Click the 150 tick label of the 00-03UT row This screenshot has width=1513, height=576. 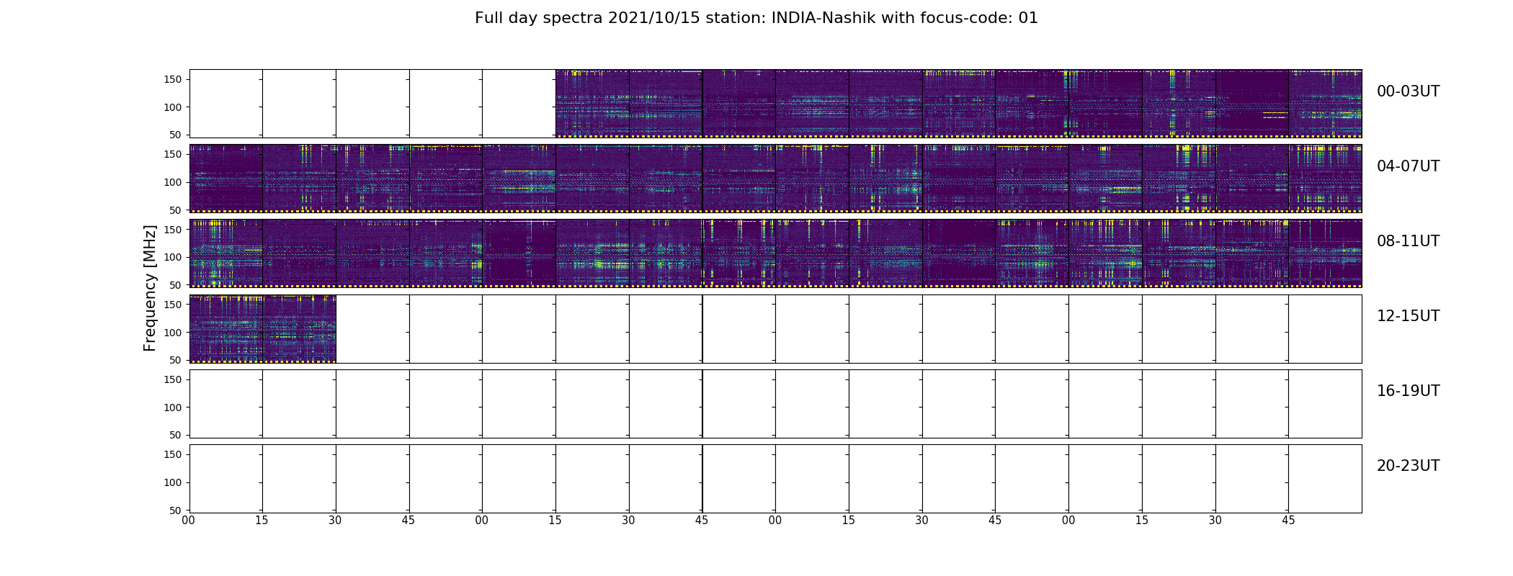coord(174,79)
